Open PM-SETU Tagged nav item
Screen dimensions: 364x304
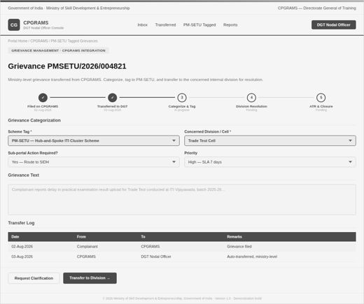point(199,24)
